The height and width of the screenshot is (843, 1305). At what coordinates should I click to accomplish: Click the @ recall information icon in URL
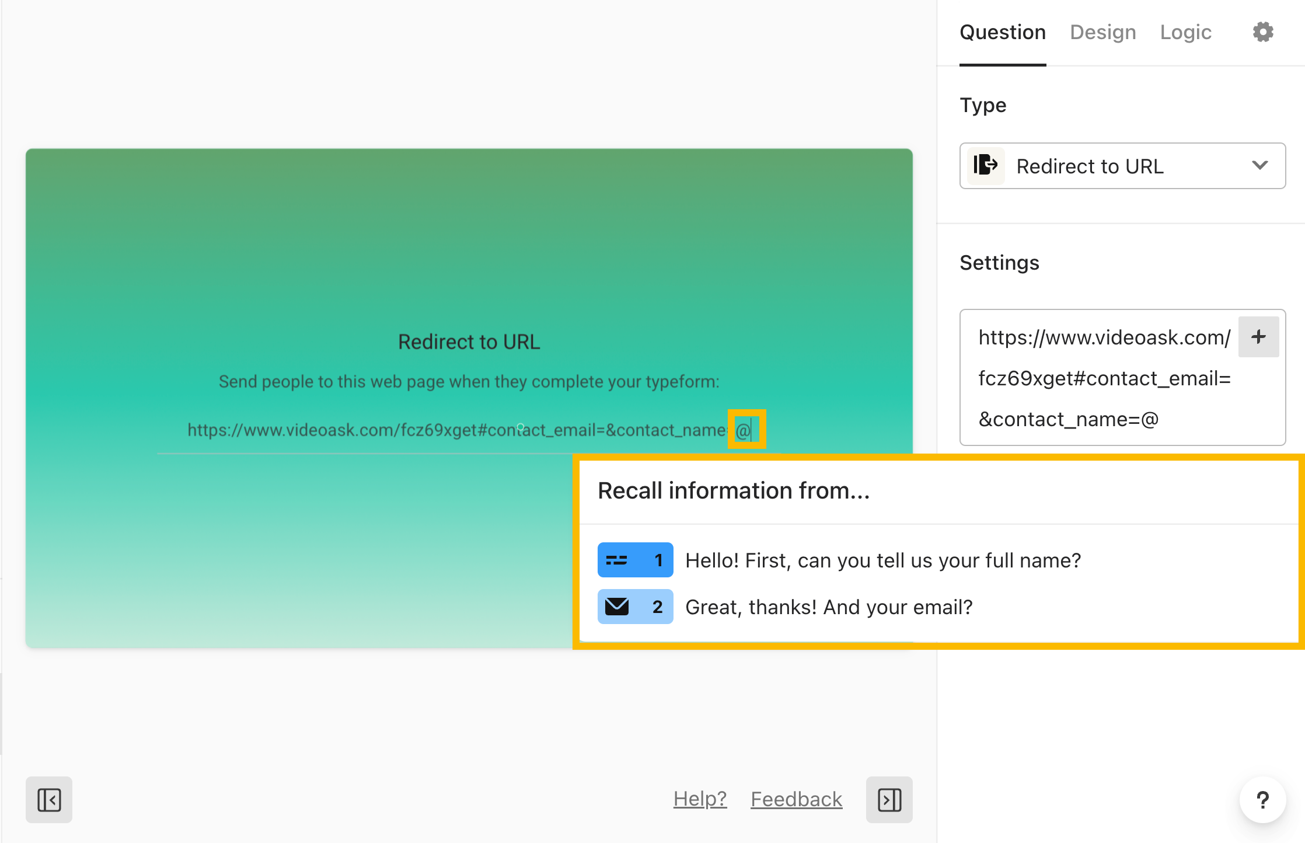click(744, 430)
